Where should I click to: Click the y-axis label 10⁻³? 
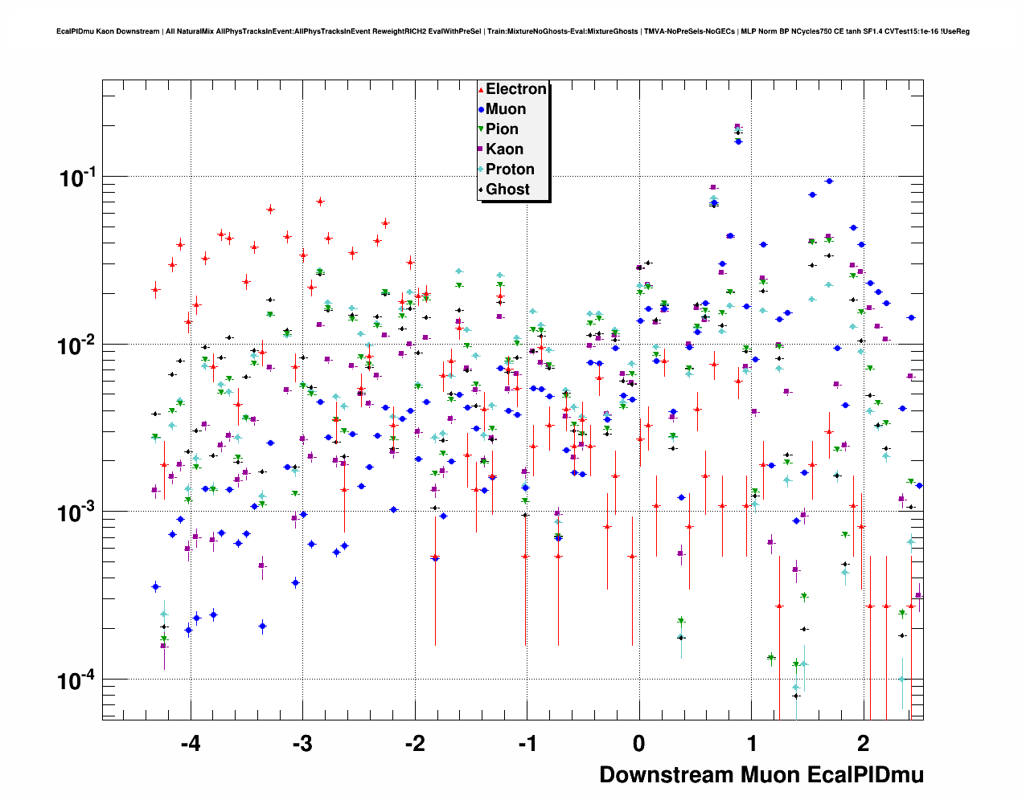point(77,512)
